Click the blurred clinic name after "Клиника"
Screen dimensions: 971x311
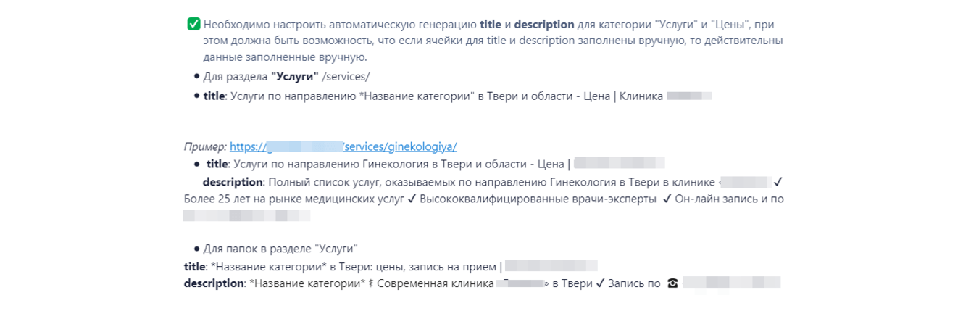(689, 96)
